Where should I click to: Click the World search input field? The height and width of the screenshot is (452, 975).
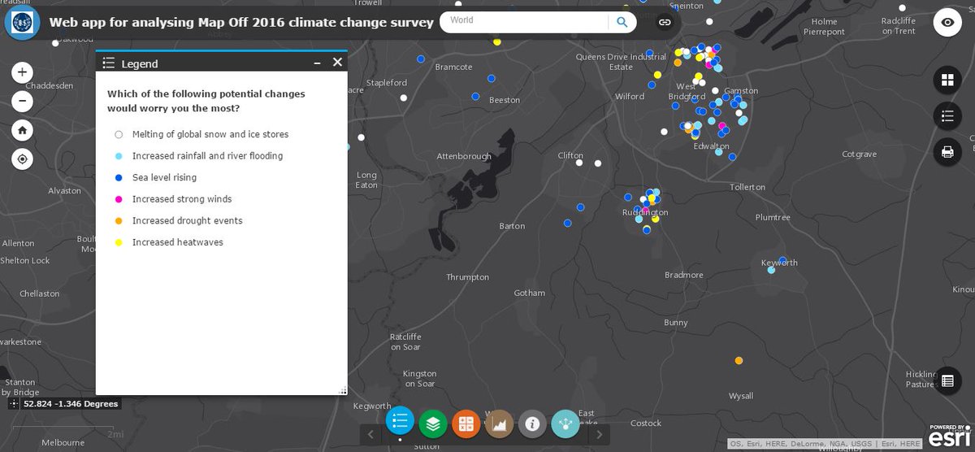(x=525, y=22)
